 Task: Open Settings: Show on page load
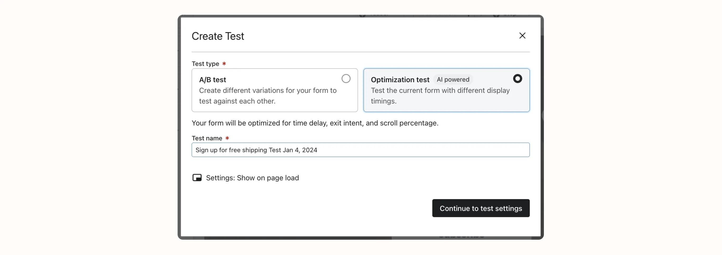tap(252, 178)
